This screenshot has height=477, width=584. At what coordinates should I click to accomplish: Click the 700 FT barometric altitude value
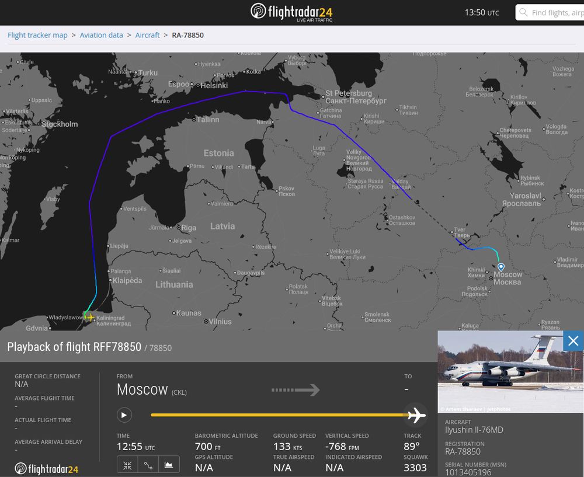tap(208, 446)
